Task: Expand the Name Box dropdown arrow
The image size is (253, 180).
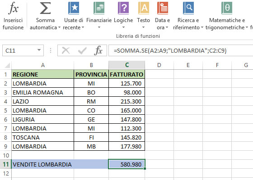Action: [x=39, y=50]
